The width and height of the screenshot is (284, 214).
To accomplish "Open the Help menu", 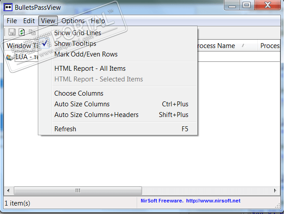I will tap(98, 21).
